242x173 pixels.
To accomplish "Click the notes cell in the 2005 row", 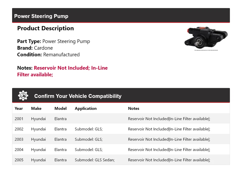I will click(x=169, y=160).
